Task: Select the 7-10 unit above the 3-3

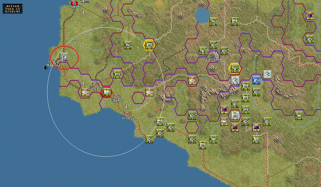Action: point(235,104)
